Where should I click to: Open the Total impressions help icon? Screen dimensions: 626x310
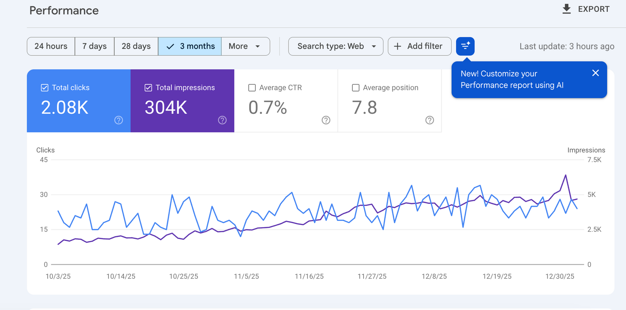pyautogui.click(x=222, y=120)
